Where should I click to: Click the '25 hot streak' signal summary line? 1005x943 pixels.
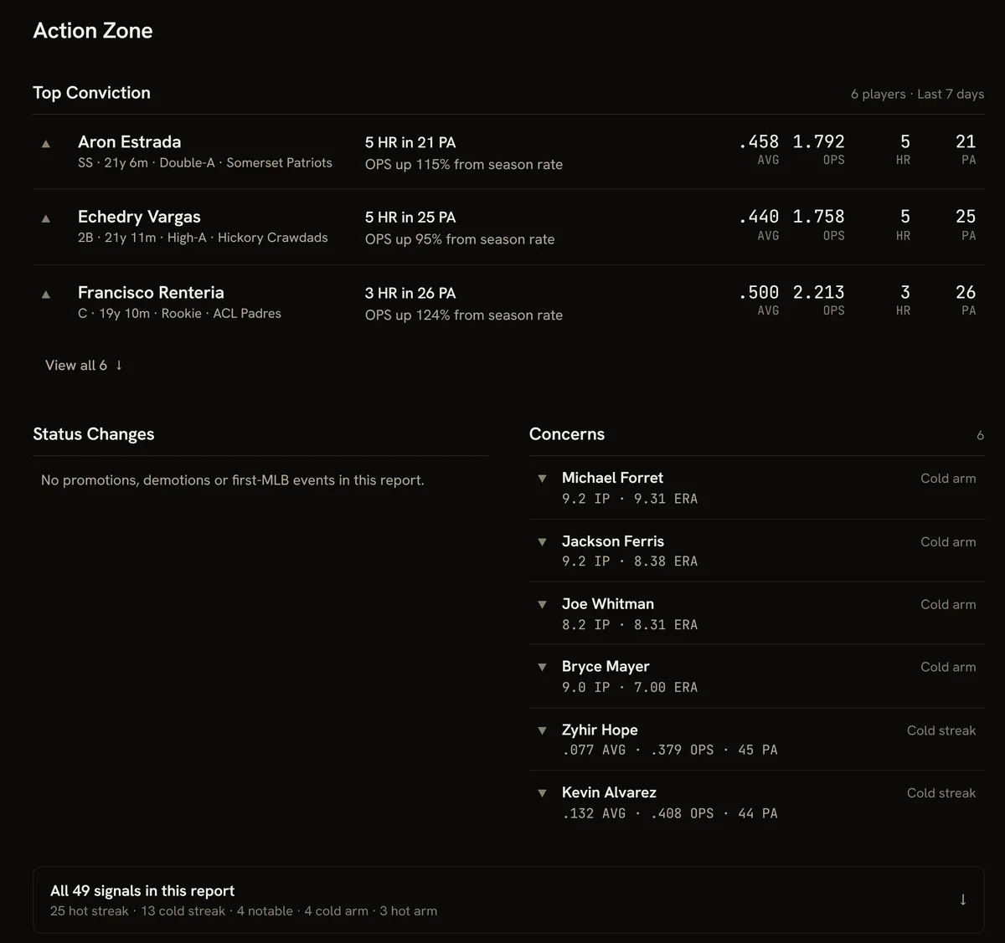pos(244,911)
